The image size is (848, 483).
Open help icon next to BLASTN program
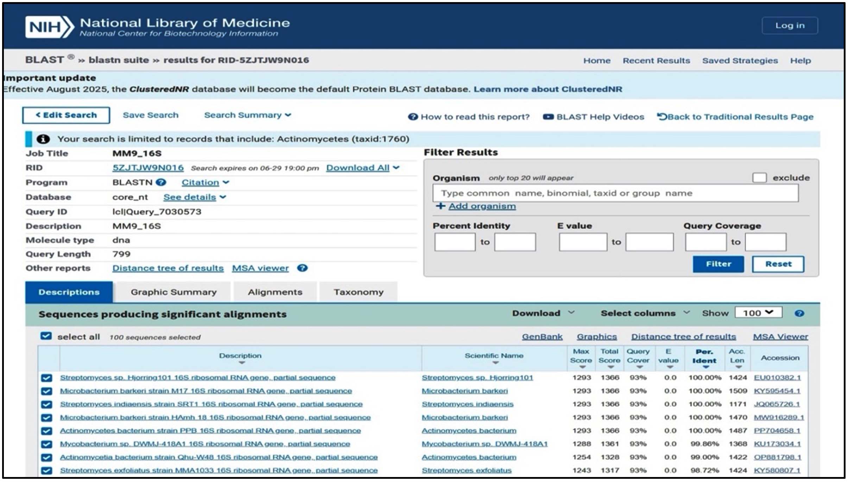(161, 182)
